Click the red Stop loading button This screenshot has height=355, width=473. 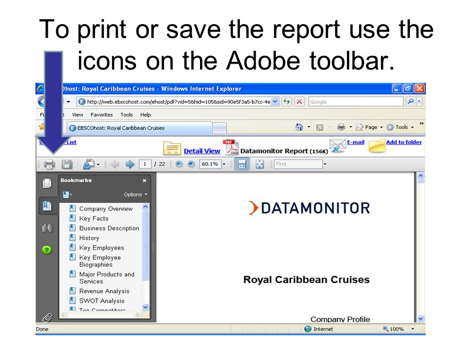click(x=299, y=102)
